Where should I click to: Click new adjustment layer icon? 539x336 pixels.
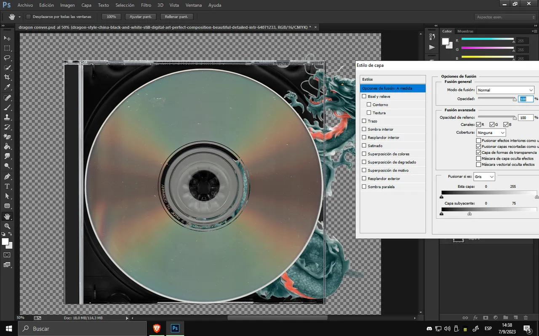[x=496, y=318]
